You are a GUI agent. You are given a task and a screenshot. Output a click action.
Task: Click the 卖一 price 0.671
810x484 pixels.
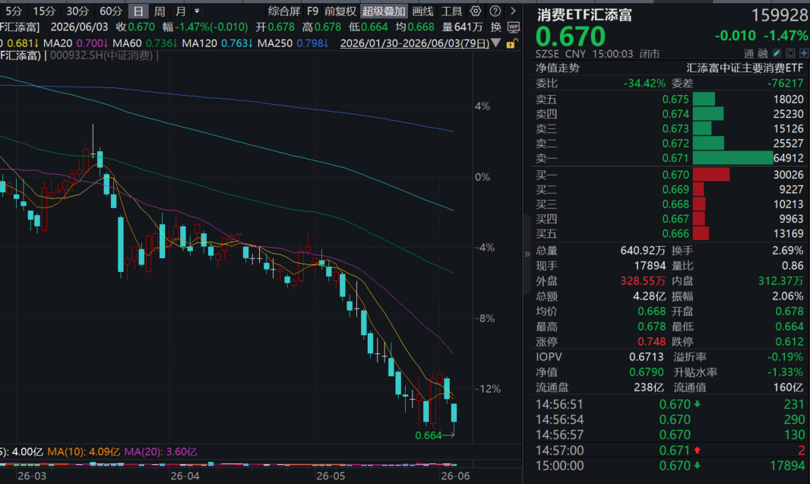point(676,158)
